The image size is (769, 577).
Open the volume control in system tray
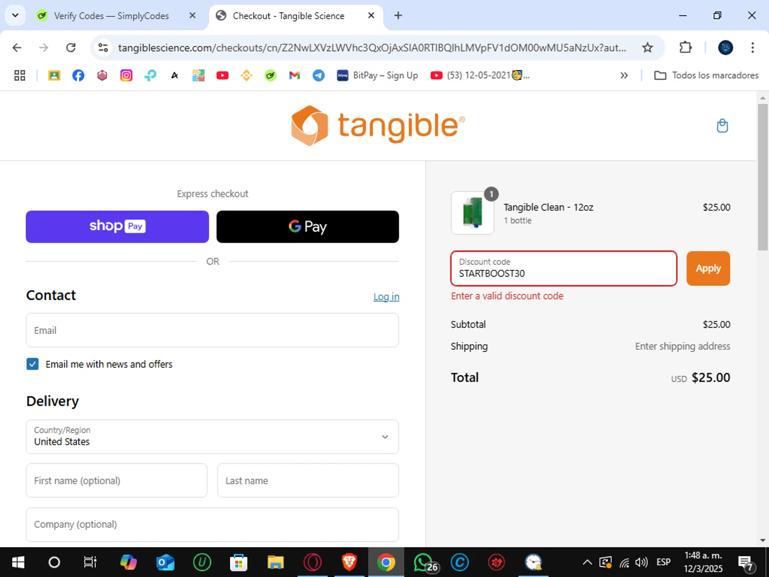[641, 563]
